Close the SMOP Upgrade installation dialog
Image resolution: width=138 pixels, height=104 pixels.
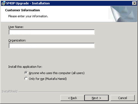134,3
